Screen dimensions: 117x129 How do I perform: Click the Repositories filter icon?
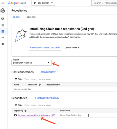pyautogui.click(x=16, y=105)
